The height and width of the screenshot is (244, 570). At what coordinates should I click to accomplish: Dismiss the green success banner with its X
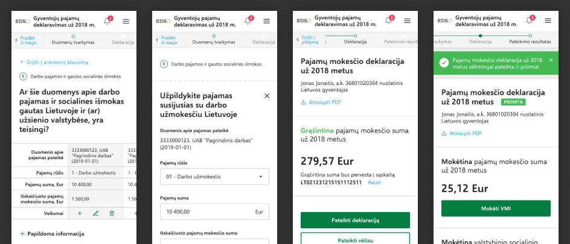point(551,60)
